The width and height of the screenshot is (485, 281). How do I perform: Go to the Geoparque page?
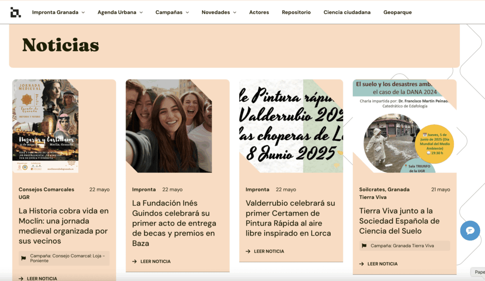pyautogui.click(x=397, y=12)
